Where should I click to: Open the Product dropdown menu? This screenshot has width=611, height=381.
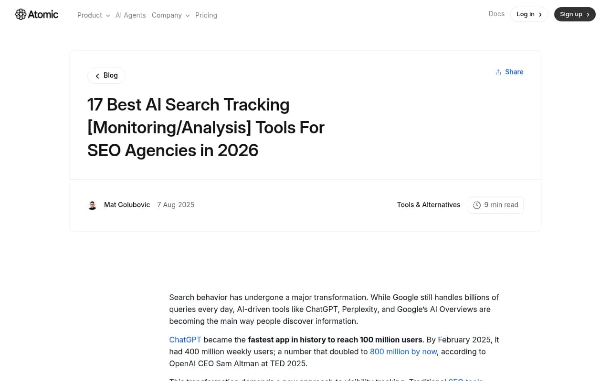click(x=90, y=15)
